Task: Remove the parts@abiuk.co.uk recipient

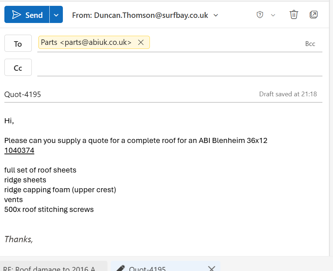Action: (141, 42)
